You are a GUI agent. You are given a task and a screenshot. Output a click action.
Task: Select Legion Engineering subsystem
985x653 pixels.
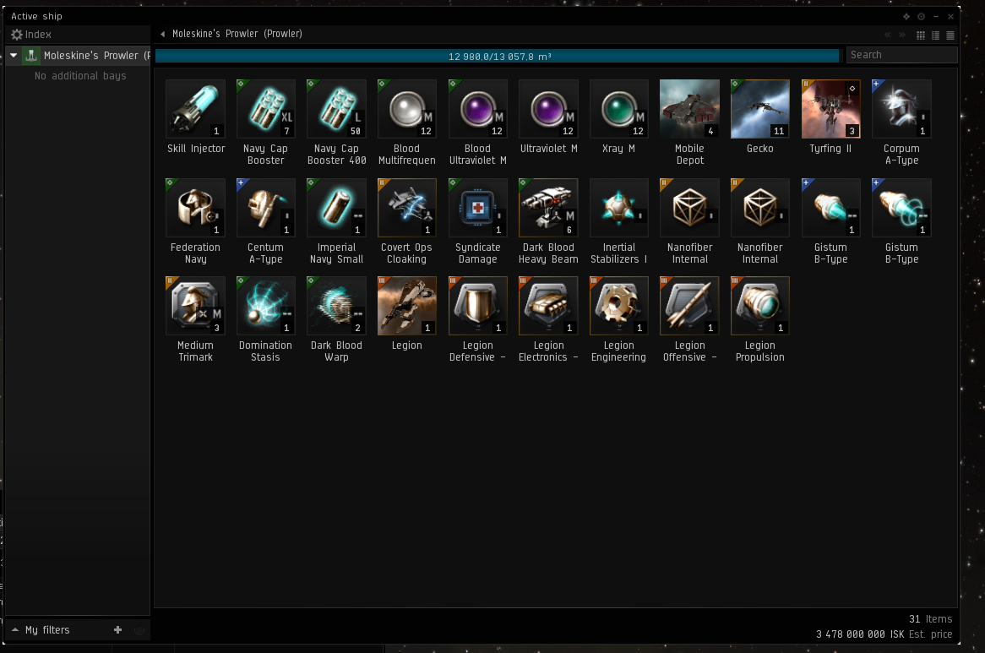tap(618, 306)
